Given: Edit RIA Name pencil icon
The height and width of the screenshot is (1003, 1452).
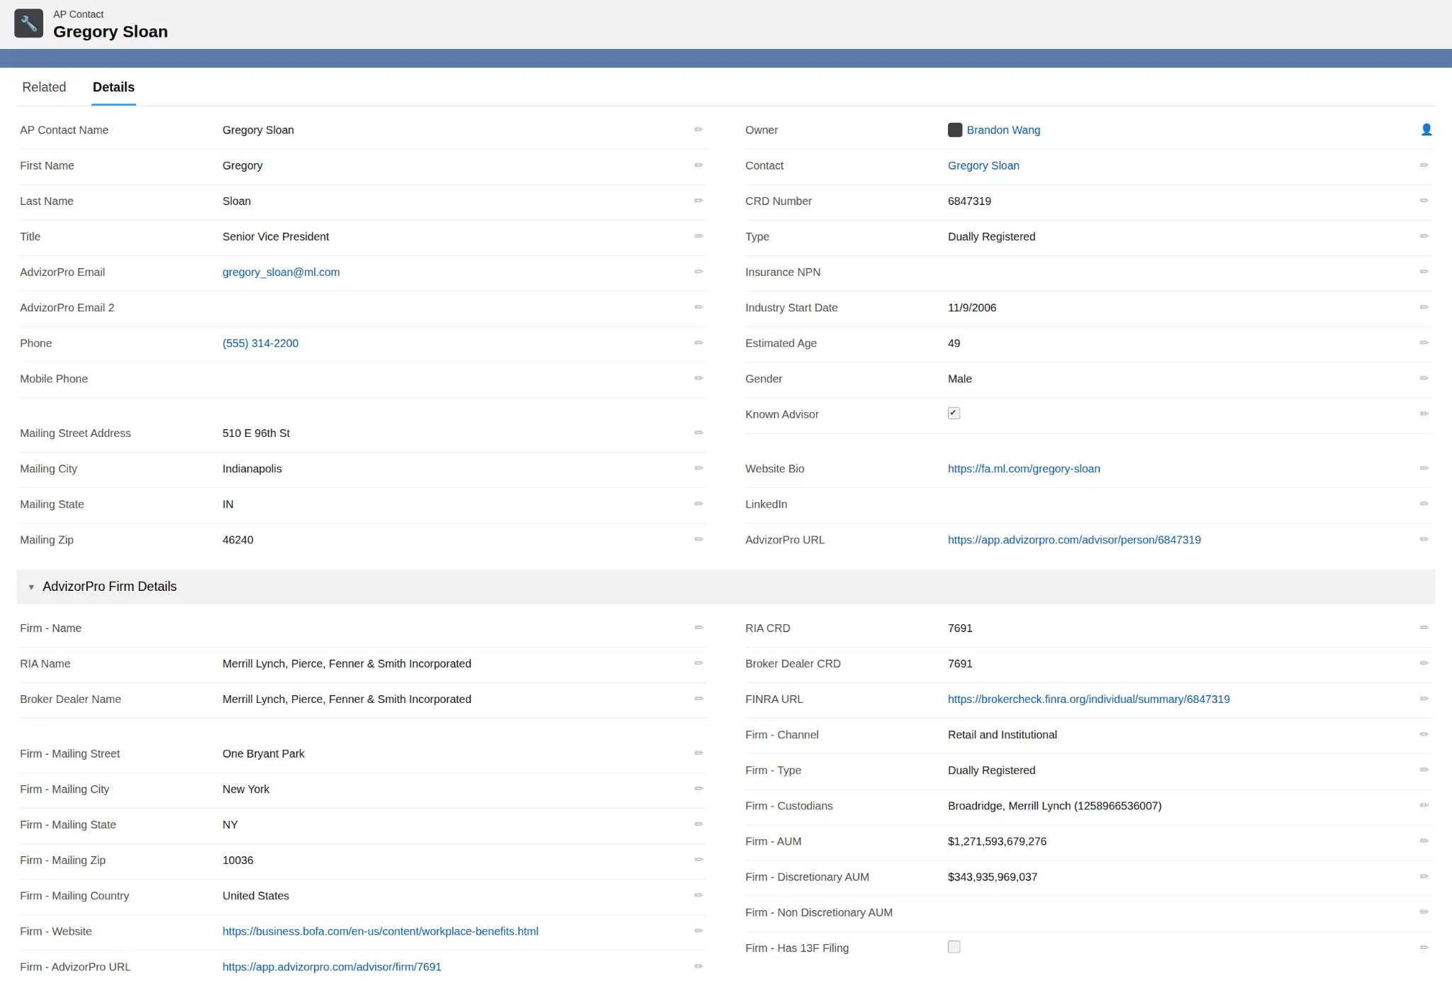Looking at the screenshot, I should 698,663.
